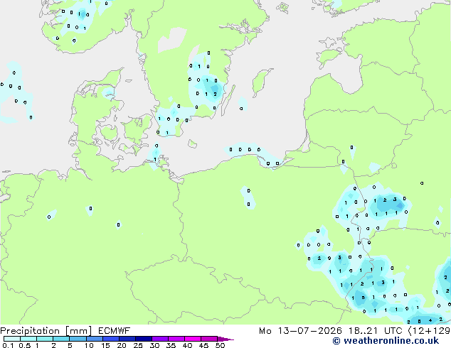This screenshot has height=348, width=451.
Task: Click the 45–50 mm legend color cell
Action: [x=209, y=339]
